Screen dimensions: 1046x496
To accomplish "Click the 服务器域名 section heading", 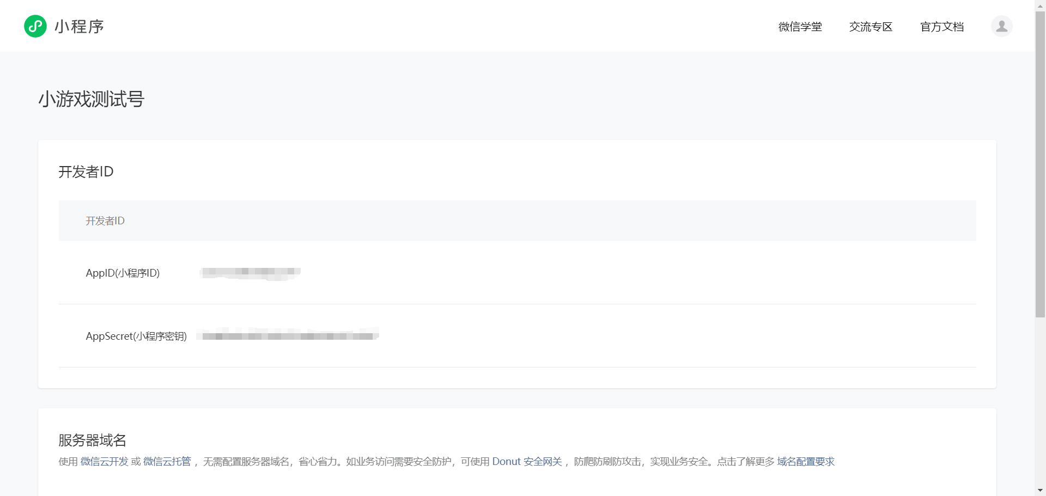I will tap(93, 440).
